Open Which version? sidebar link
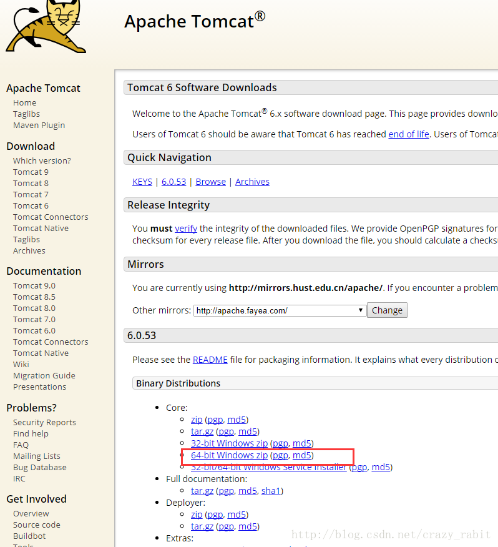 (42, 161)
